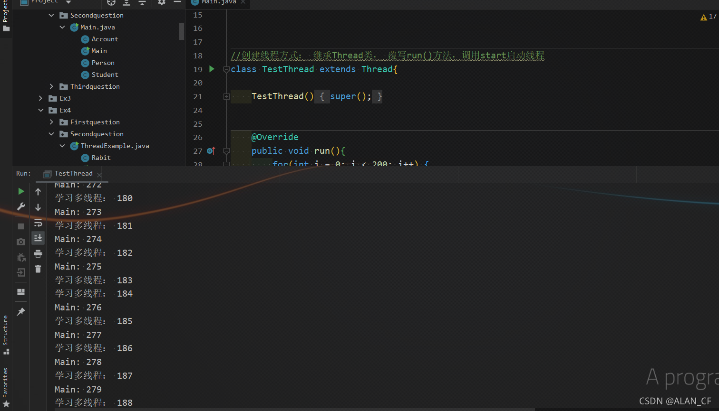Click Project tree vertical scrollbar
719x411 pixels.
(182, 31)
